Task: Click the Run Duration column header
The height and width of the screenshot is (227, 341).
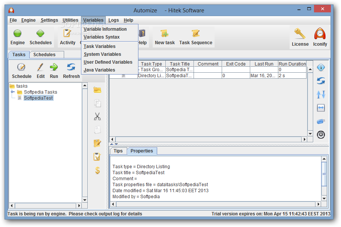Action: tap(292, 64)
